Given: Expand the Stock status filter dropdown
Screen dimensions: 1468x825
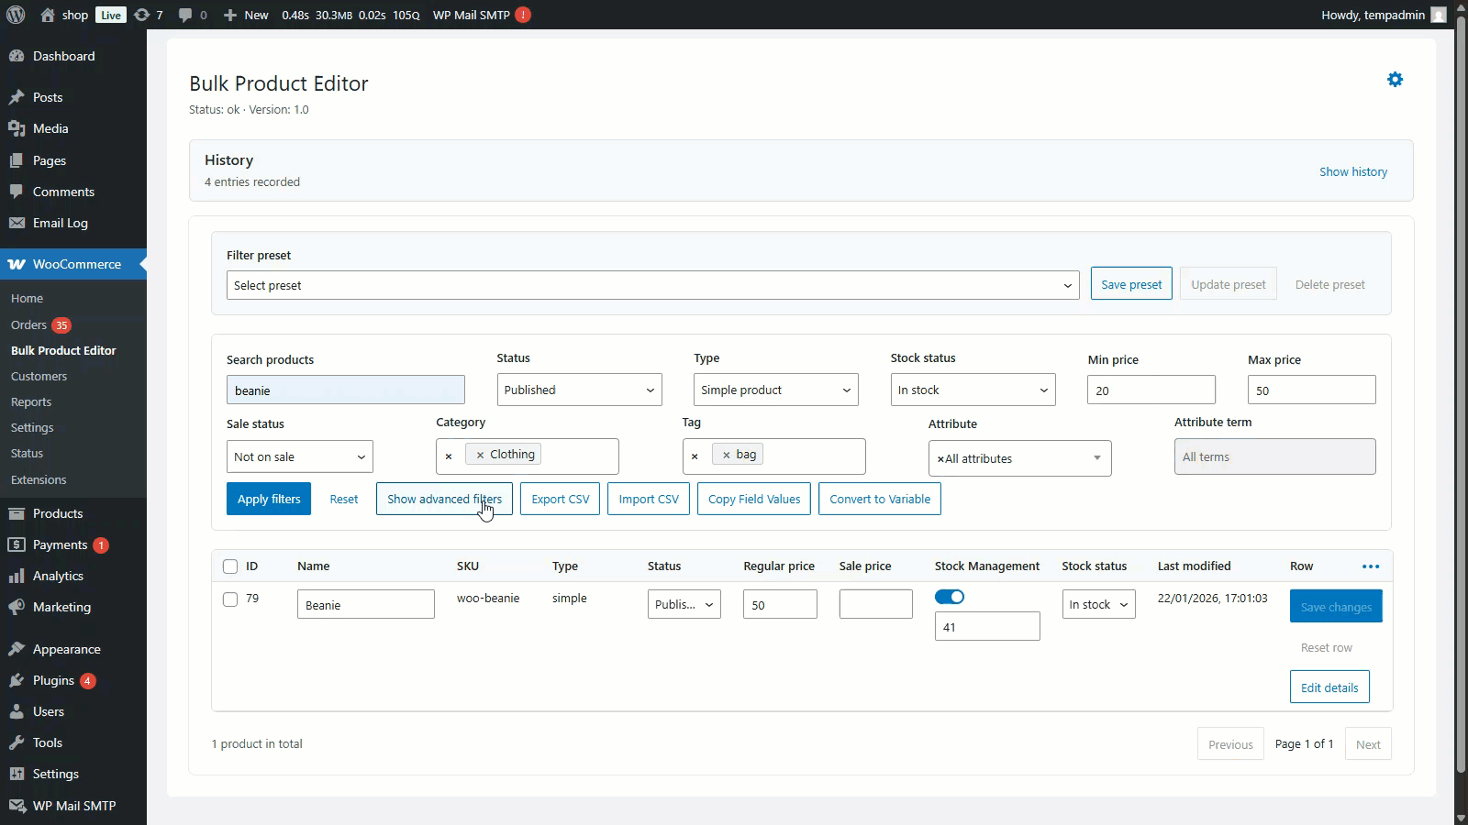Looking at the screenshot, I should (973, 390).
